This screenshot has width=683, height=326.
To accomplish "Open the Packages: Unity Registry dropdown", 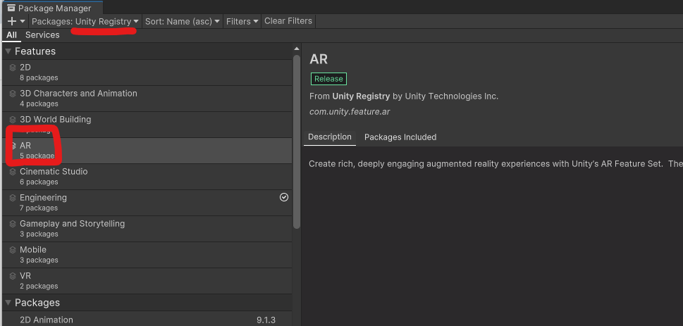I will [x=85, y=21].
